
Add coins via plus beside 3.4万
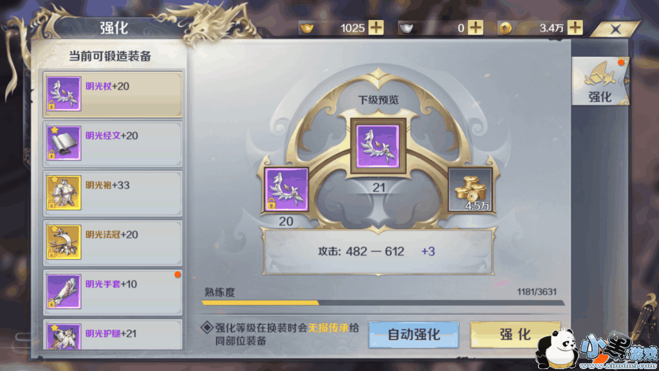coord(575,28)
